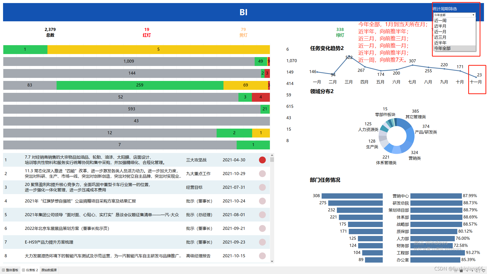Select the 营销中心 department bar

(436, 196)
